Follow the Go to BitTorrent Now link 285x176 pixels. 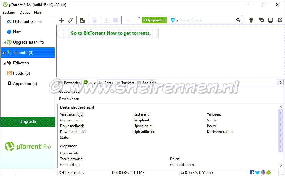tap(111, 33)
